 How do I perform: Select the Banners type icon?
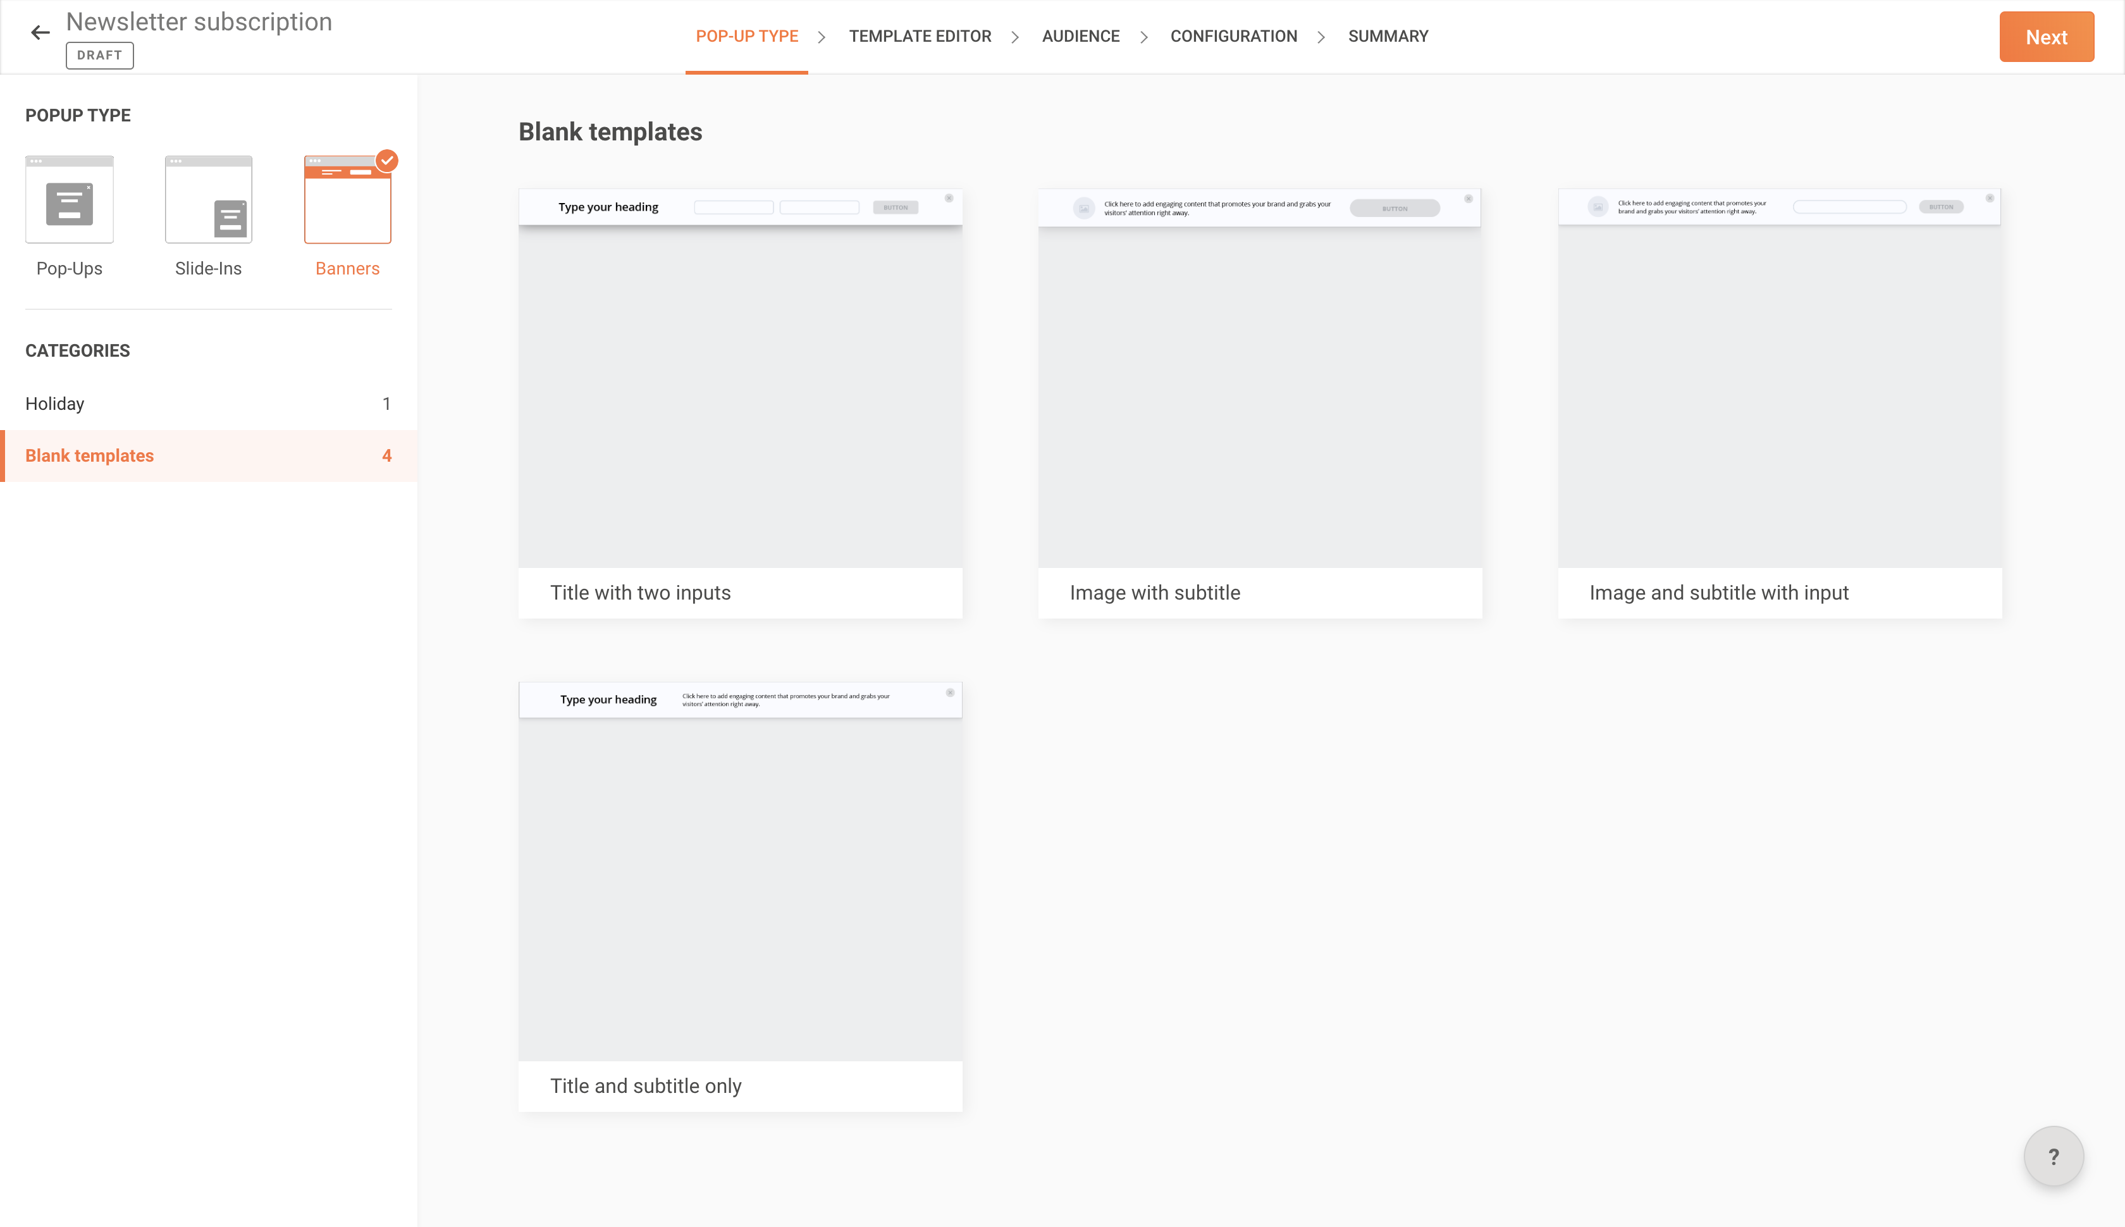click(x=347, y=200)
